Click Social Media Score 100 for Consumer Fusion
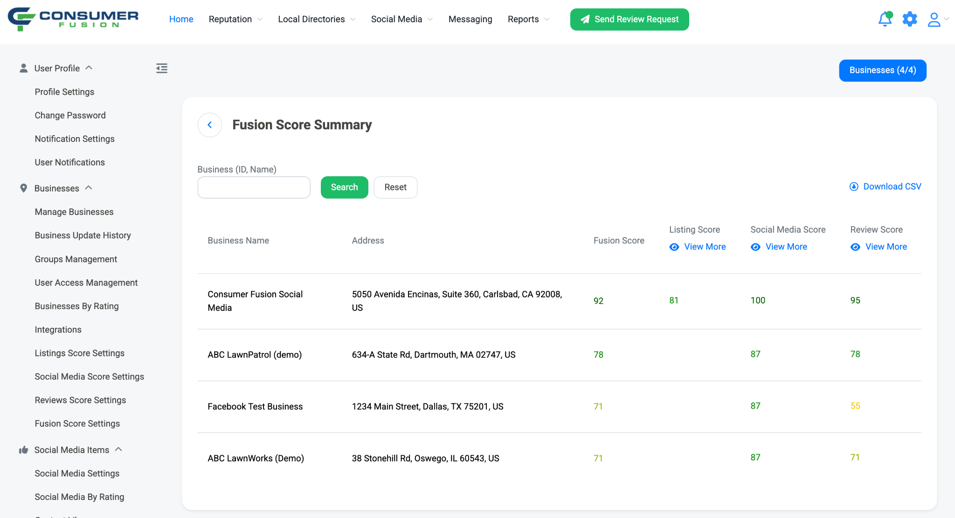Image resolution: width=955 pixels, height=518 pixels. tap(758, 301)
